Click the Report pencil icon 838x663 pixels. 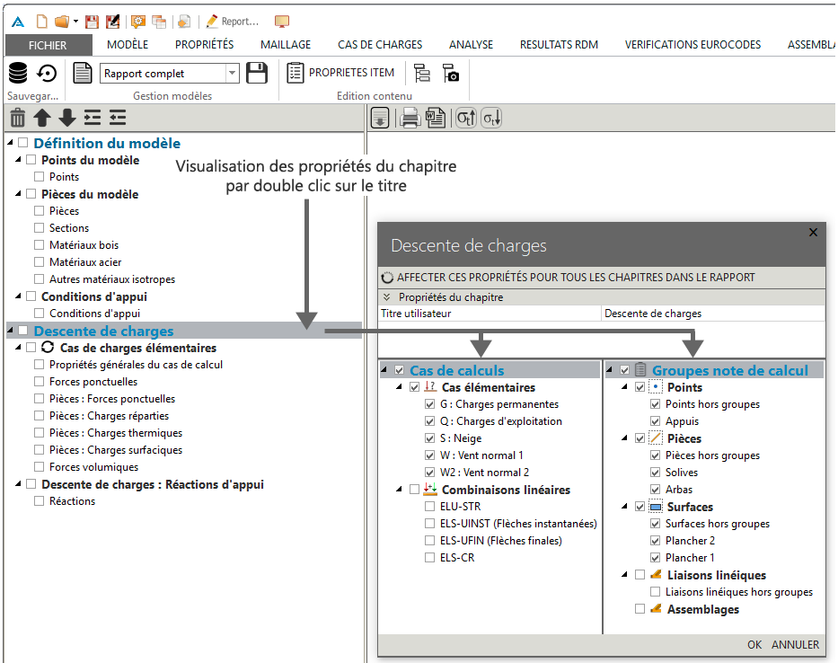212,22
